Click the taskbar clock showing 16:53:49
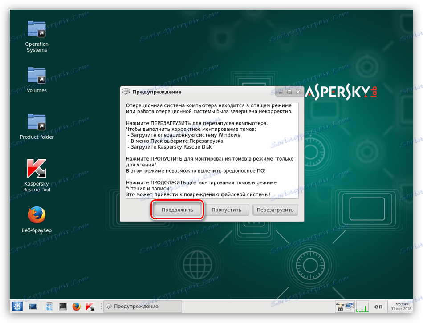 401,307
